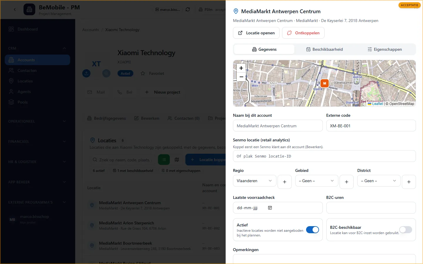Add a new District with the plus button
This screenshot has height=264, width=423.
coord(409,182)
